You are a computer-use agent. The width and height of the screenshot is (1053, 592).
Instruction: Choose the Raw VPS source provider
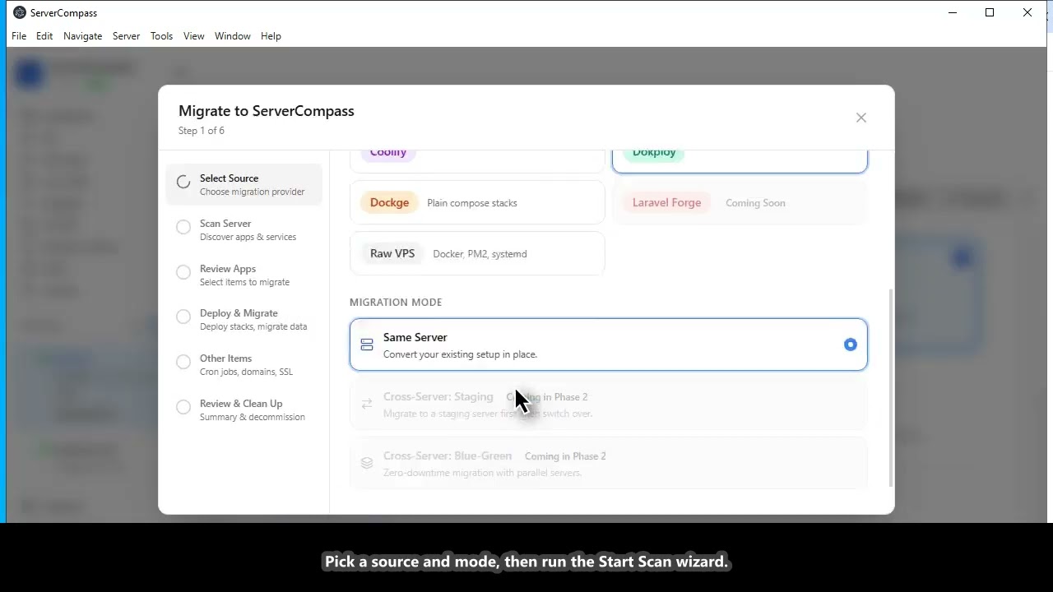(477, 253)
